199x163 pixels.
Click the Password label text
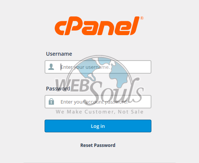(58, 89)
